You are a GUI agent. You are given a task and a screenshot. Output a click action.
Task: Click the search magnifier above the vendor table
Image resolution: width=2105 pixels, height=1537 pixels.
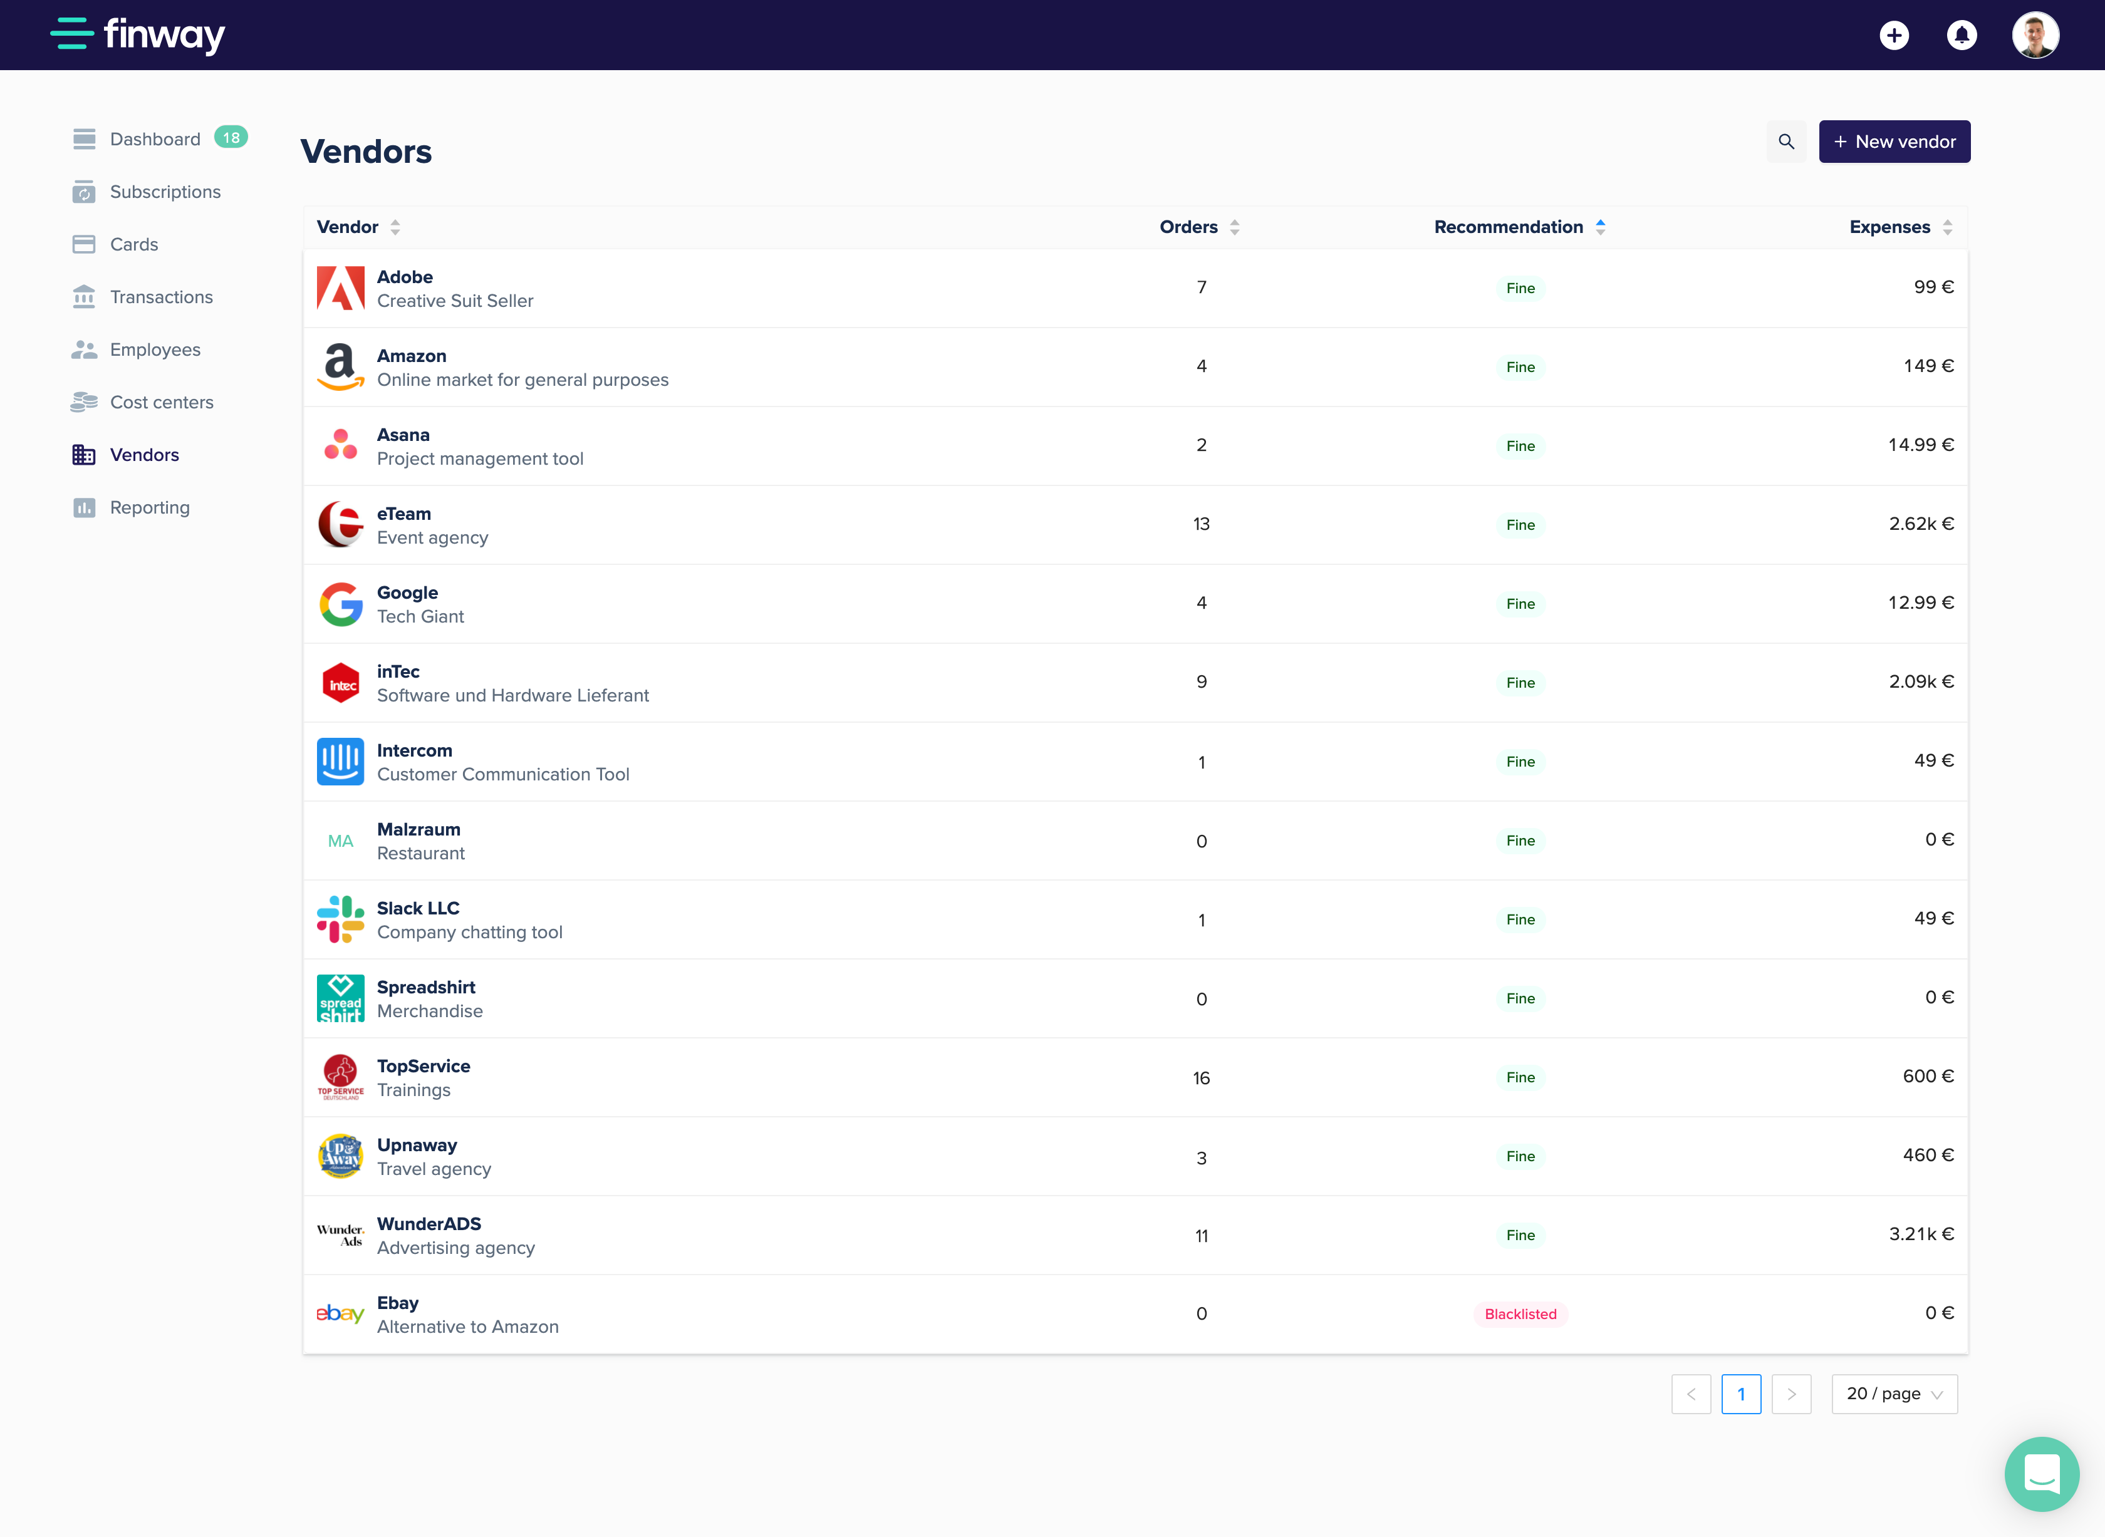tap(1786, 142)
